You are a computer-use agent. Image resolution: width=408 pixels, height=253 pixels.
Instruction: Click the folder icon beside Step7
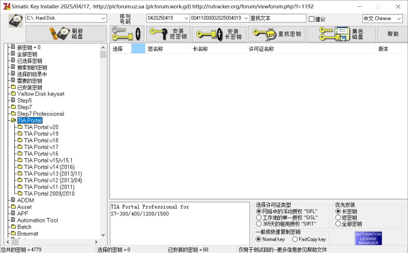click(x=13, y=107)
